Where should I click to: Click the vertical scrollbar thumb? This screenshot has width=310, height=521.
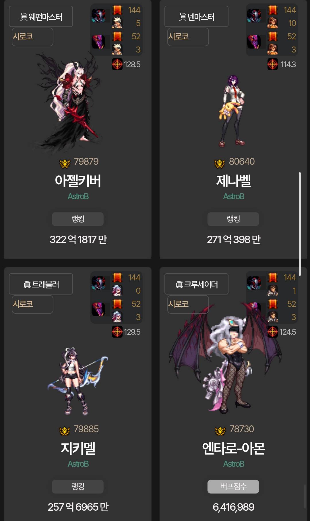point(300,224)
